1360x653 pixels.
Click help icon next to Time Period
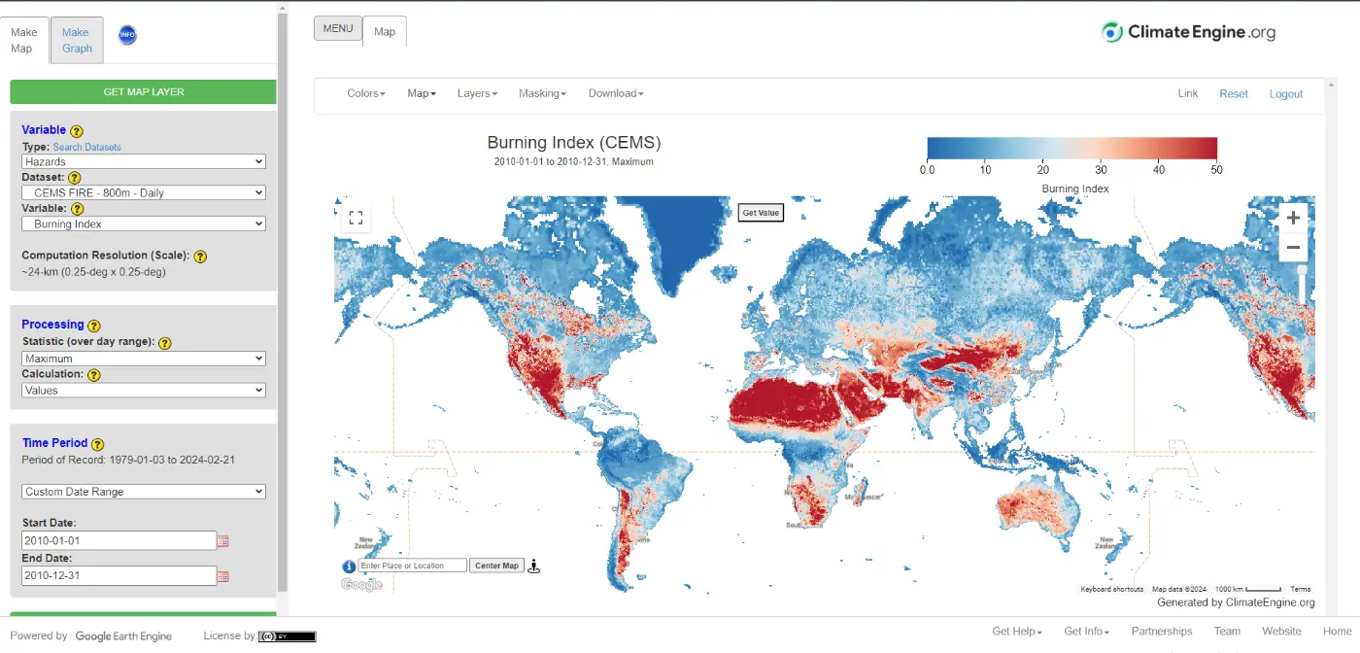coord(97,444)
